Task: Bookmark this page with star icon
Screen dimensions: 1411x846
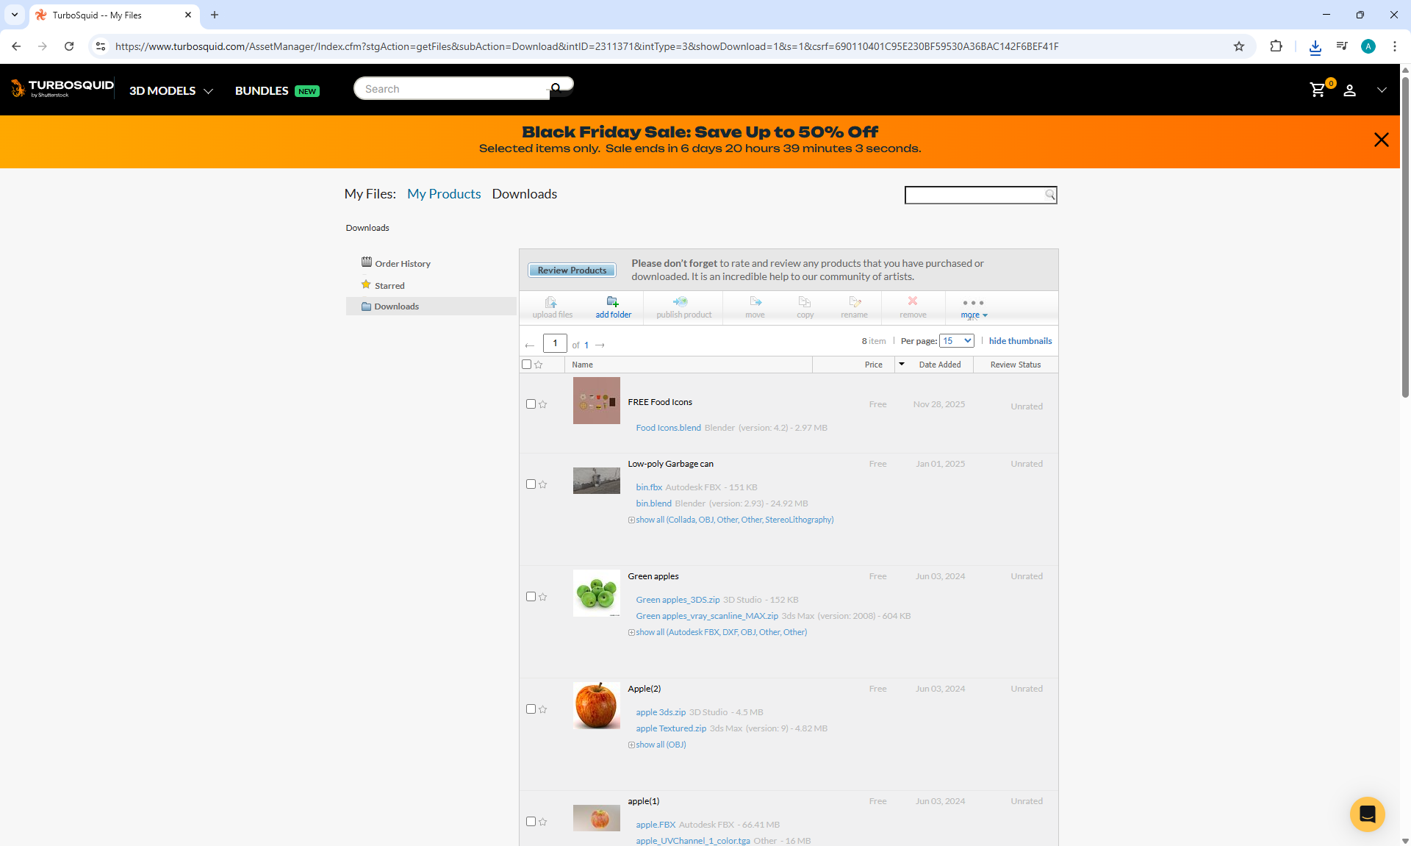Action: pyautogui.click(x=1239, y=46)
